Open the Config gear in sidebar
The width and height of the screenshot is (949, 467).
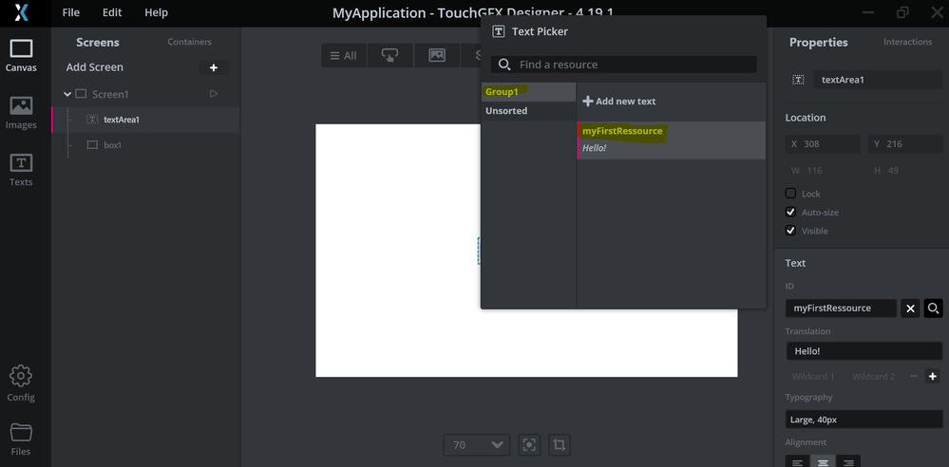(21, 383)
